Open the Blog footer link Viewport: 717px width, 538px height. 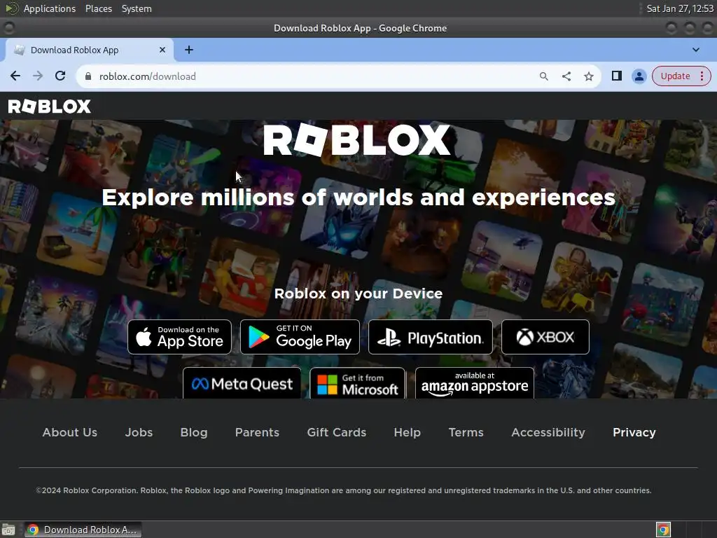(x=194, y=432)
